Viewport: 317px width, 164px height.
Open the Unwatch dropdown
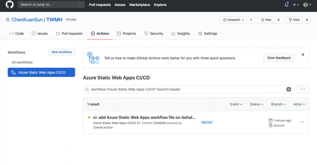(234, 20)
